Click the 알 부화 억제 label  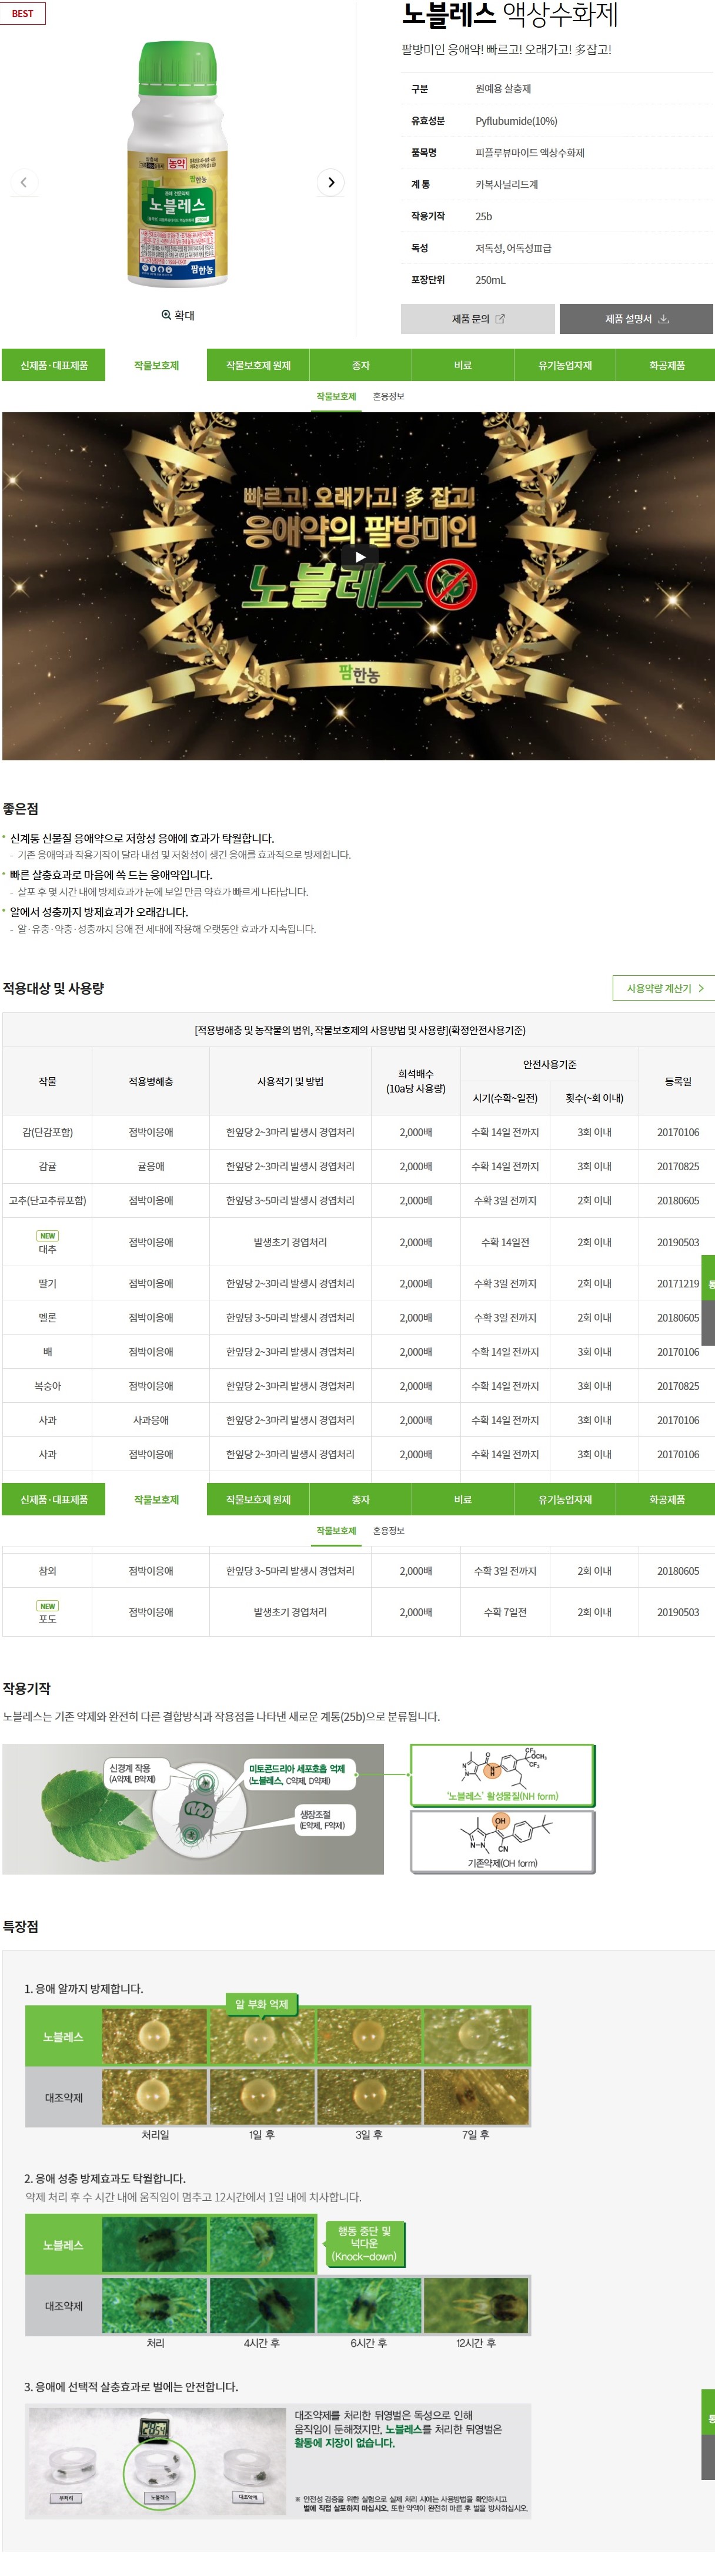[x=262, y=2004]
